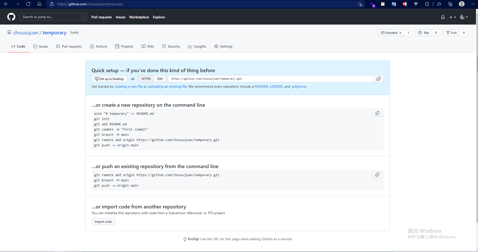Open browser settings and more menu
Image resolution: width=478 pixels, height=252 pixels.
473,4
